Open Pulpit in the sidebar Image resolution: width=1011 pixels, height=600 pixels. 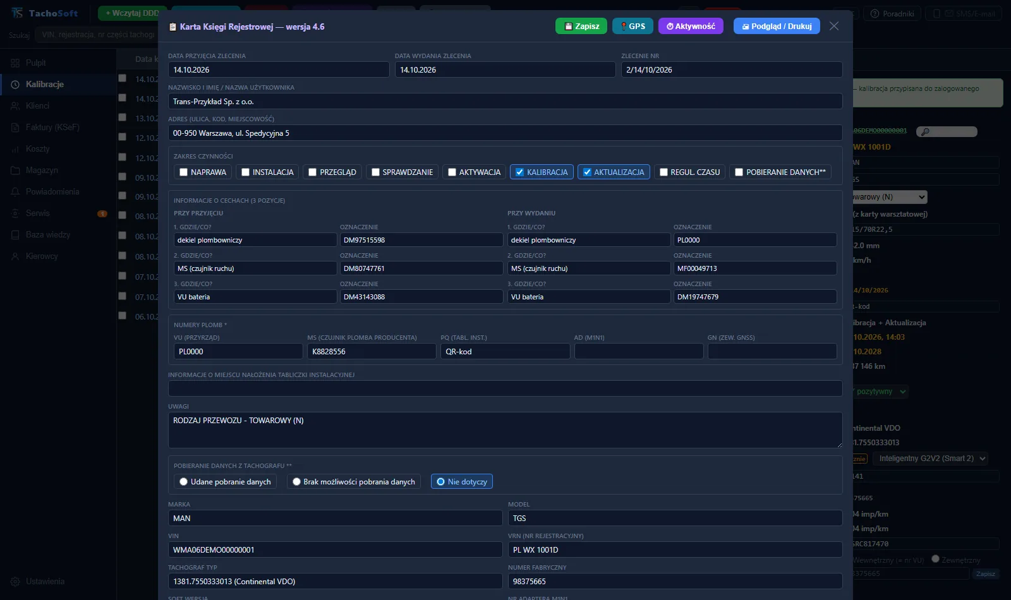pyautogui.click(x=58, y=63)
